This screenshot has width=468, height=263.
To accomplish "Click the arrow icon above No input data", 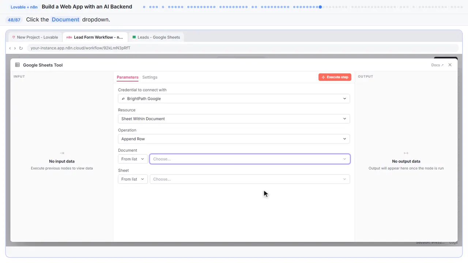I will (x=62, y=153).
